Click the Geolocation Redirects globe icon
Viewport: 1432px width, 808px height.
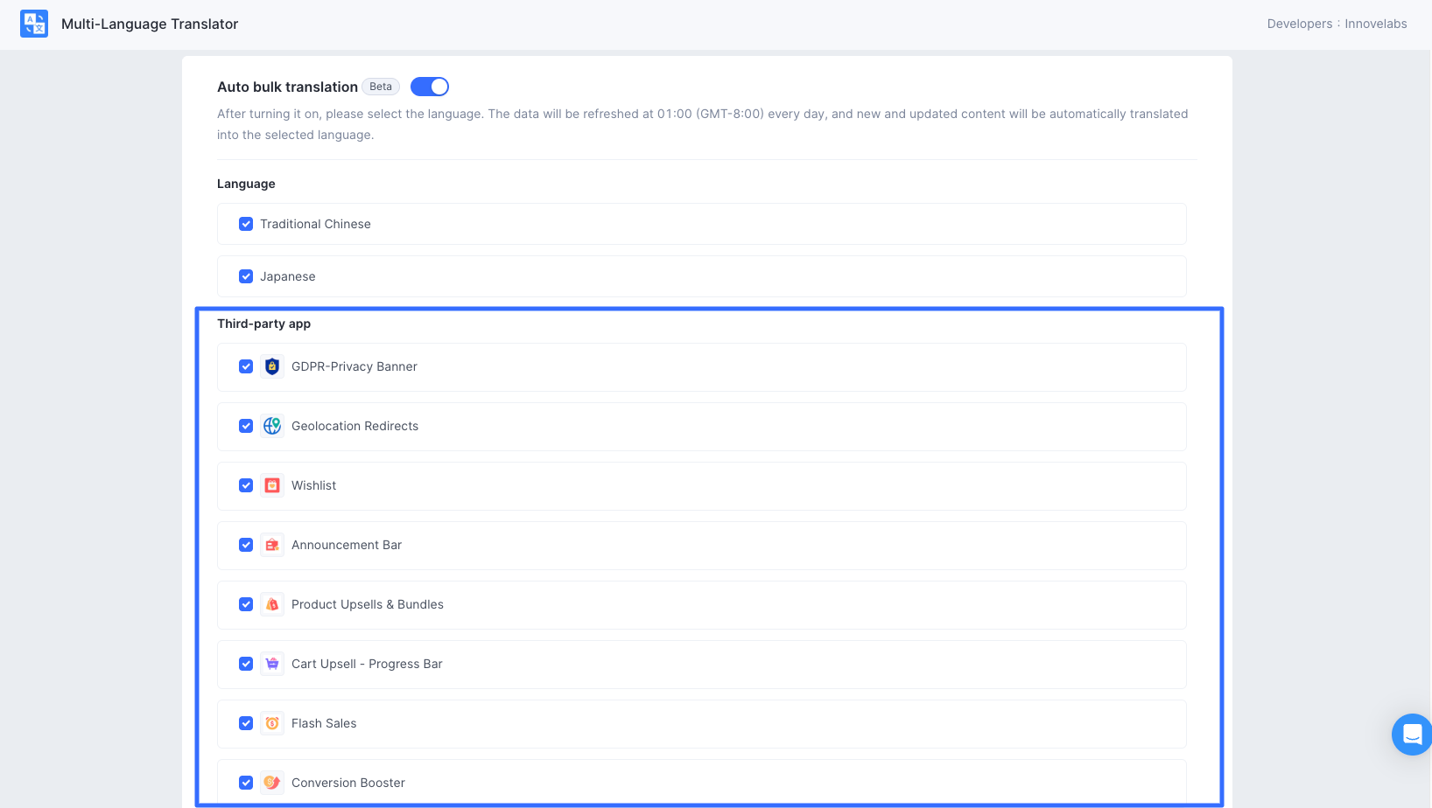272,426
